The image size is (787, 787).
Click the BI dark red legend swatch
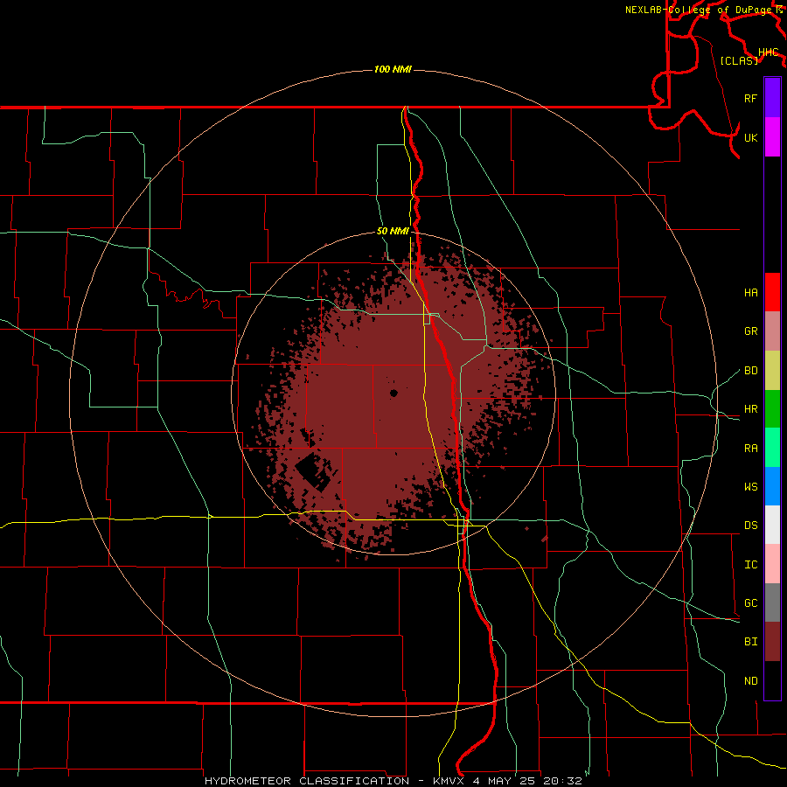click(772, 642)
